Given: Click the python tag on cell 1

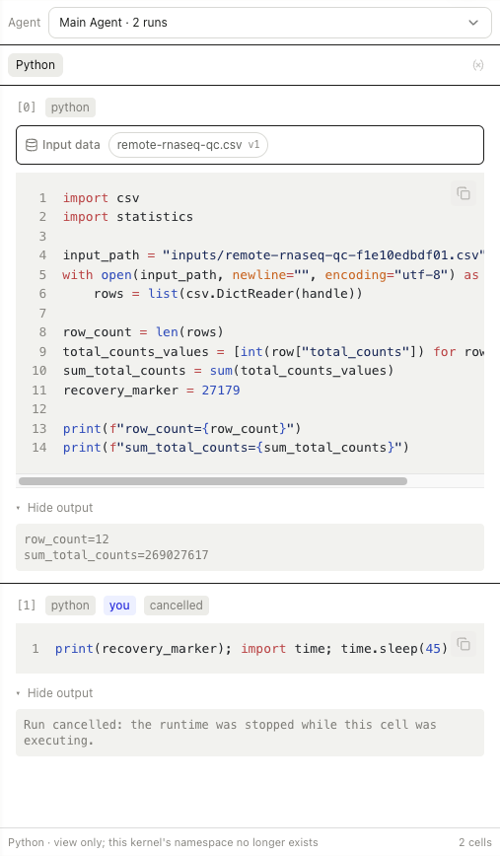Looking at the screenshot, I should click(70, 606).
